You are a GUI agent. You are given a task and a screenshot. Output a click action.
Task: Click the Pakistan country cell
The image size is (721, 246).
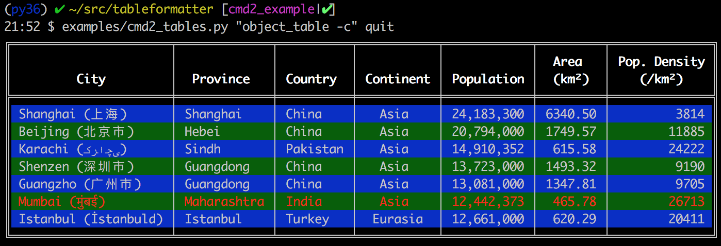point(315,149)
